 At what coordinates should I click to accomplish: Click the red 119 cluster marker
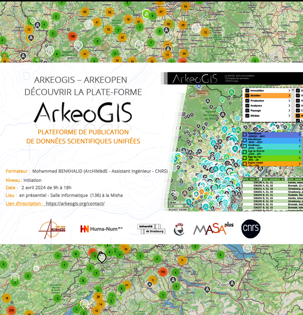pos(163,272)
